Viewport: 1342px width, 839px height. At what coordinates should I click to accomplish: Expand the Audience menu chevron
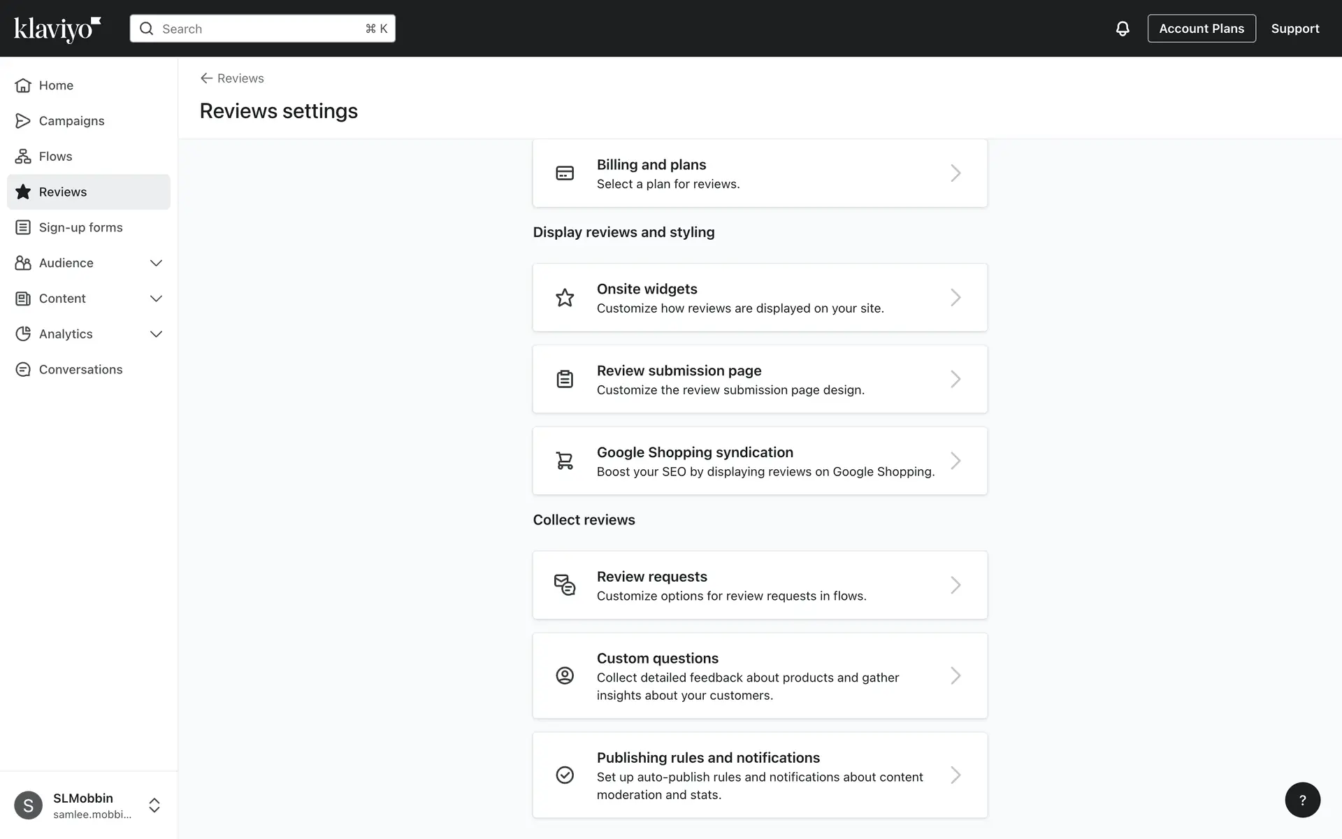point(156,263)
